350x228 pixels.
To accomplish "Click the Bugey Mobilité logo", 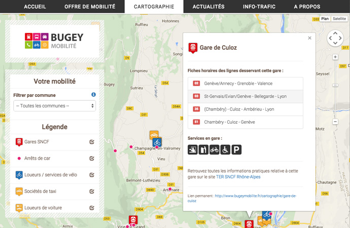I will click(54, 41).
